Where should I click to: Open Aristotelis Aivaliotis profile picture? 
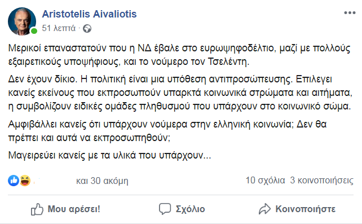click(22, 21)
